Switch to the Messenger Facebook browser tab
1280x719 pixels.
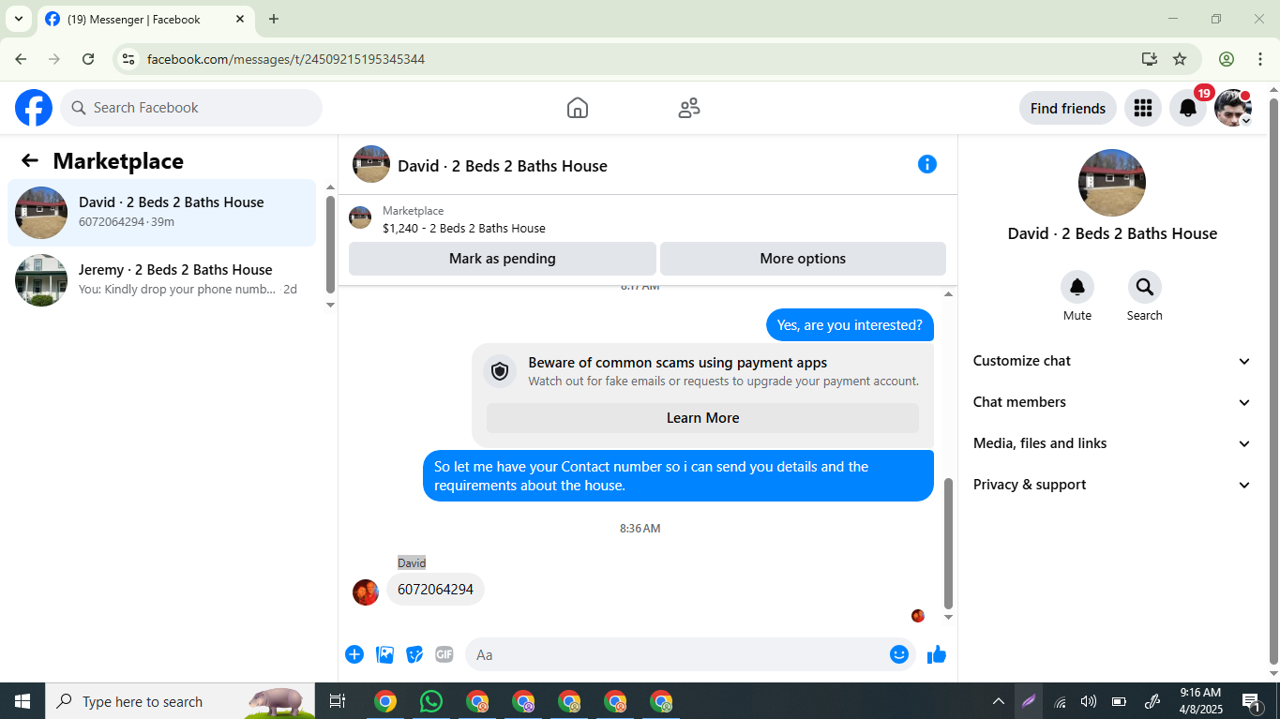(146, 19)
